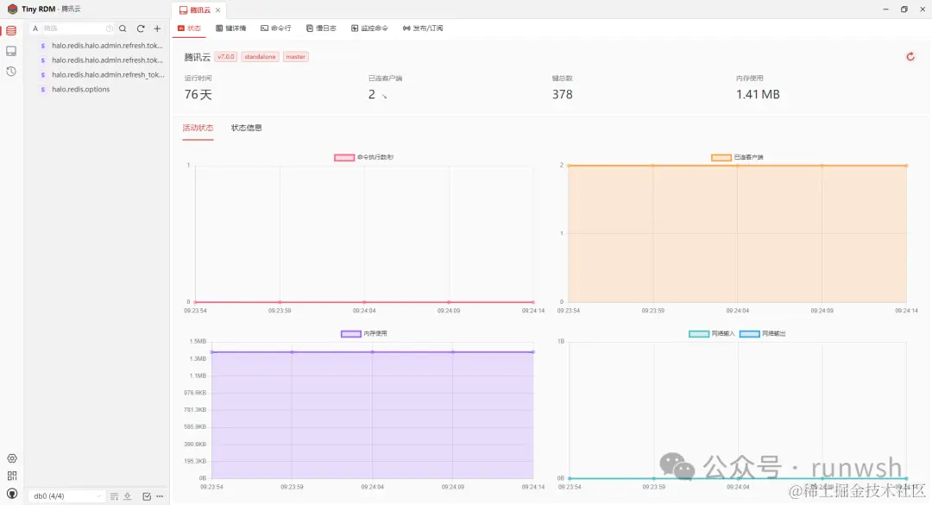Viewport: 932px width, 505px height.
Task: Toggle the 网络输入 chart legend swatch
Action: 698,334
